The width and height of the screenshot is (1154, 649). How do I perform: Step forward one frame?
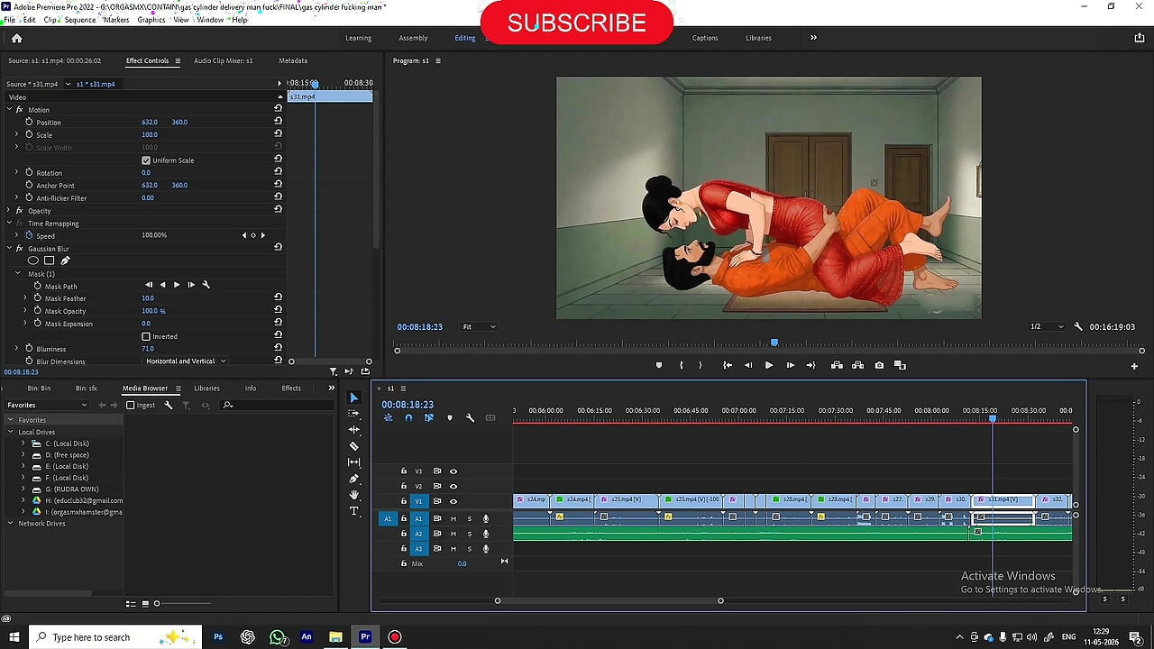click(x=790, y=365)
